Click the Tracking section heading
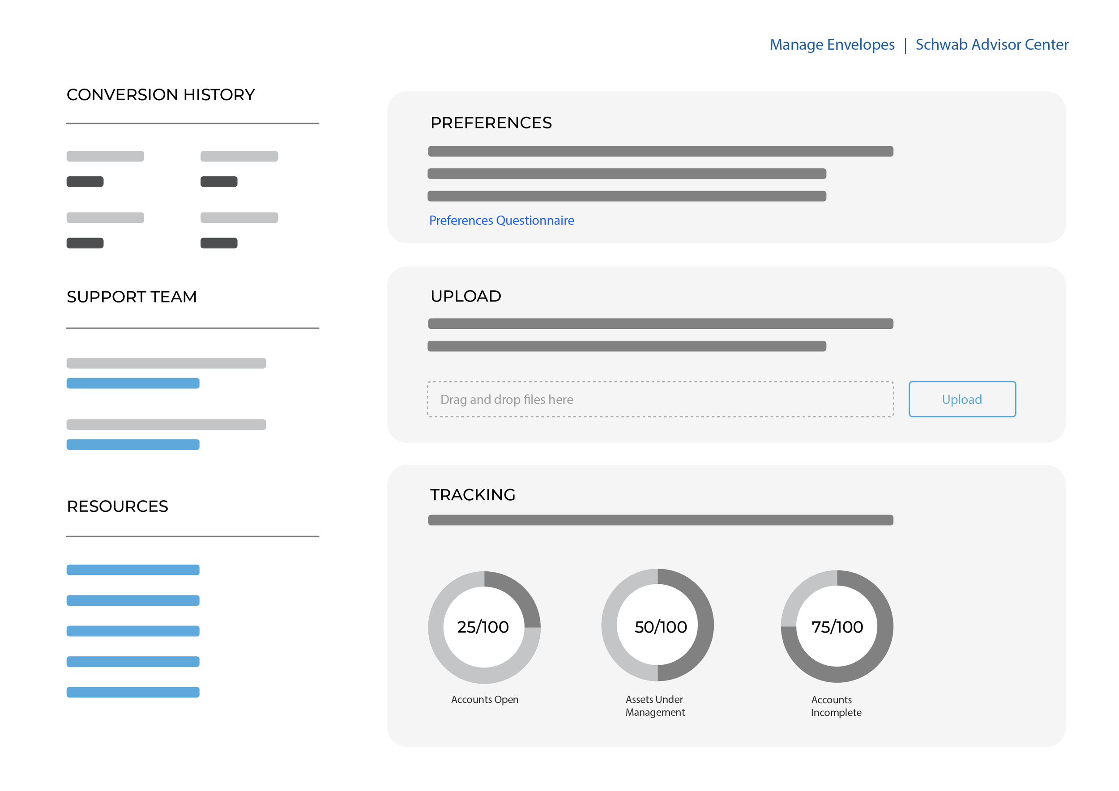Screen dimensions: 1119x791 coord(472,494)
